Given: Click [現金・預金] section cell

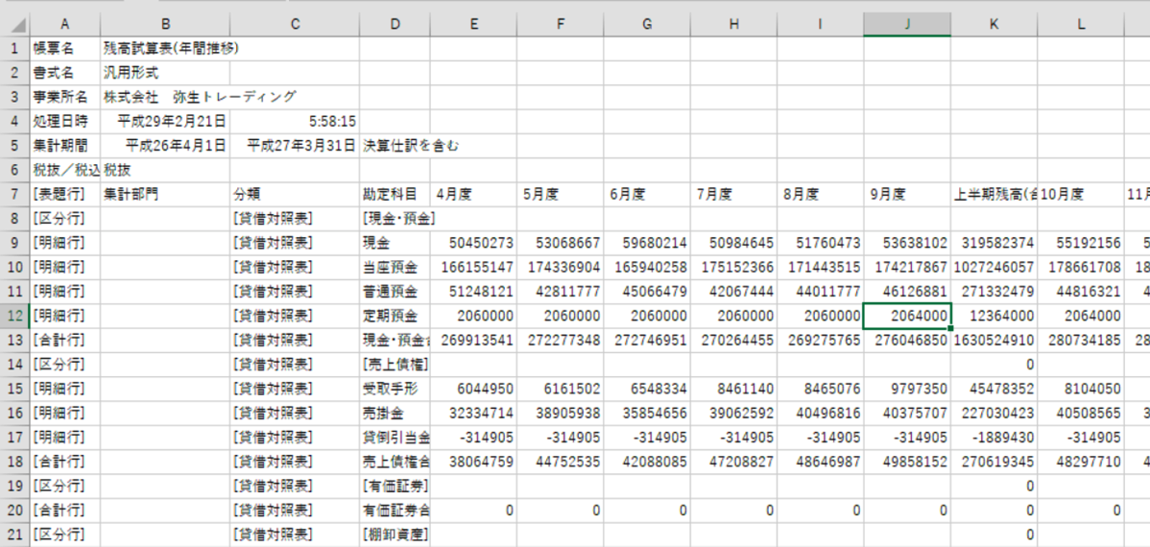Looking at the screenshot, I should (x=395, y=219).
